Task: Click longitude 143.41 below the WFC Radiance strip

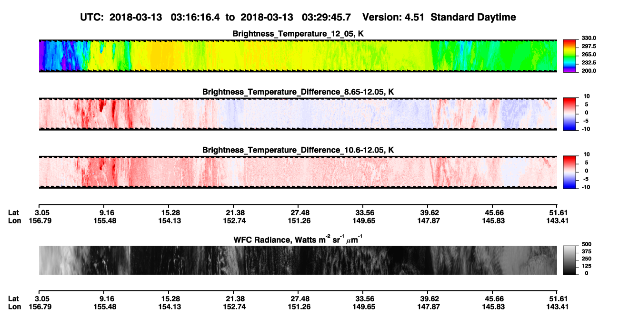Action: (559, 306)
